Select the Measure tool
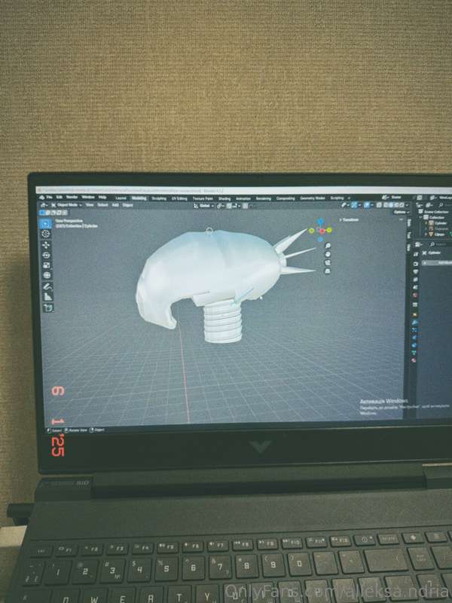452x603 pixels. tap(47, 296)
